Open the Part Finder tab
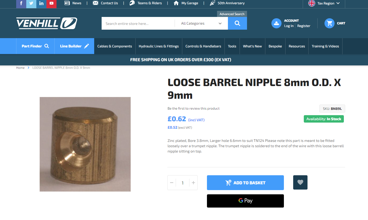Image resolution: width=368 pixels, height=220 pixels. click(x=35, y=46)
